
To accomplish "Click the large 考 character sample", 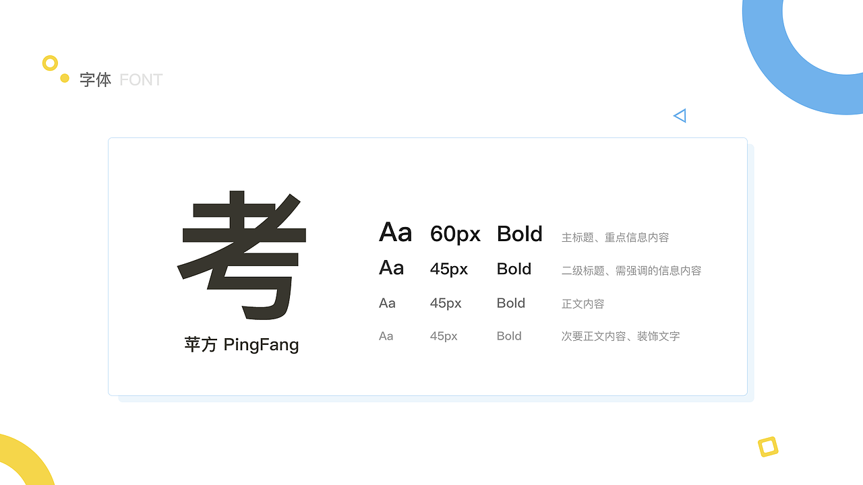I will 243,255.
